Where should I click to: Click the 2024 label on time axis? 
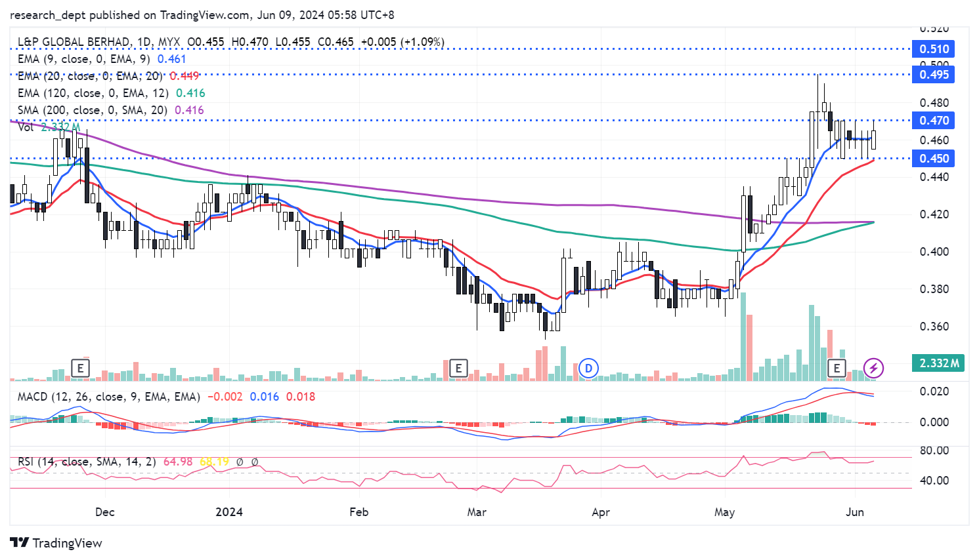click(229, 512)
